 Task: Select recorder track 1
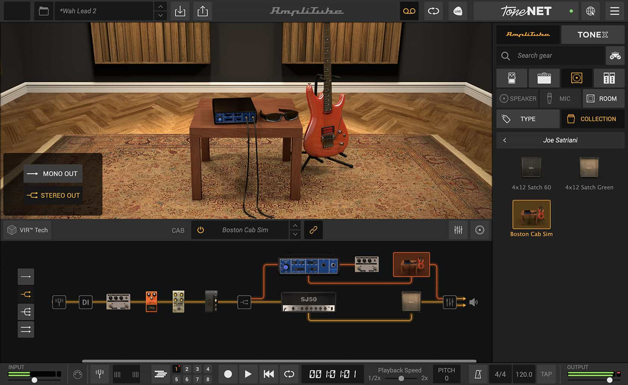176,369
